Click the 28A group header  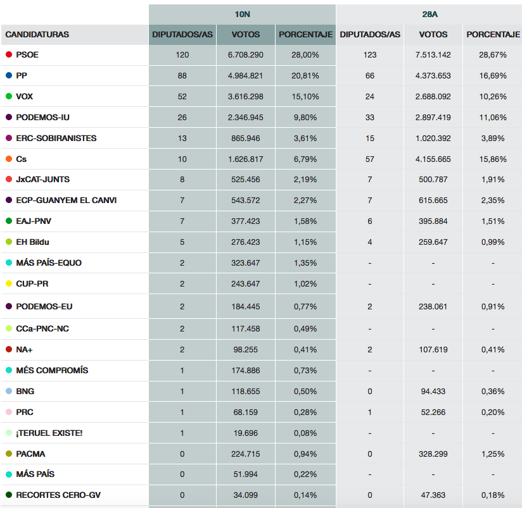(430, 15)
